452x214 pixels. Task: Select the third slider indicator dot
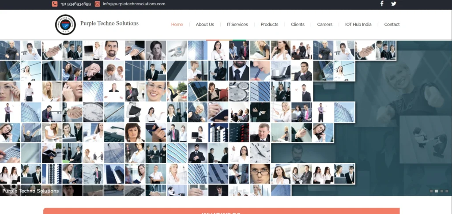click(x=441, y=191)
